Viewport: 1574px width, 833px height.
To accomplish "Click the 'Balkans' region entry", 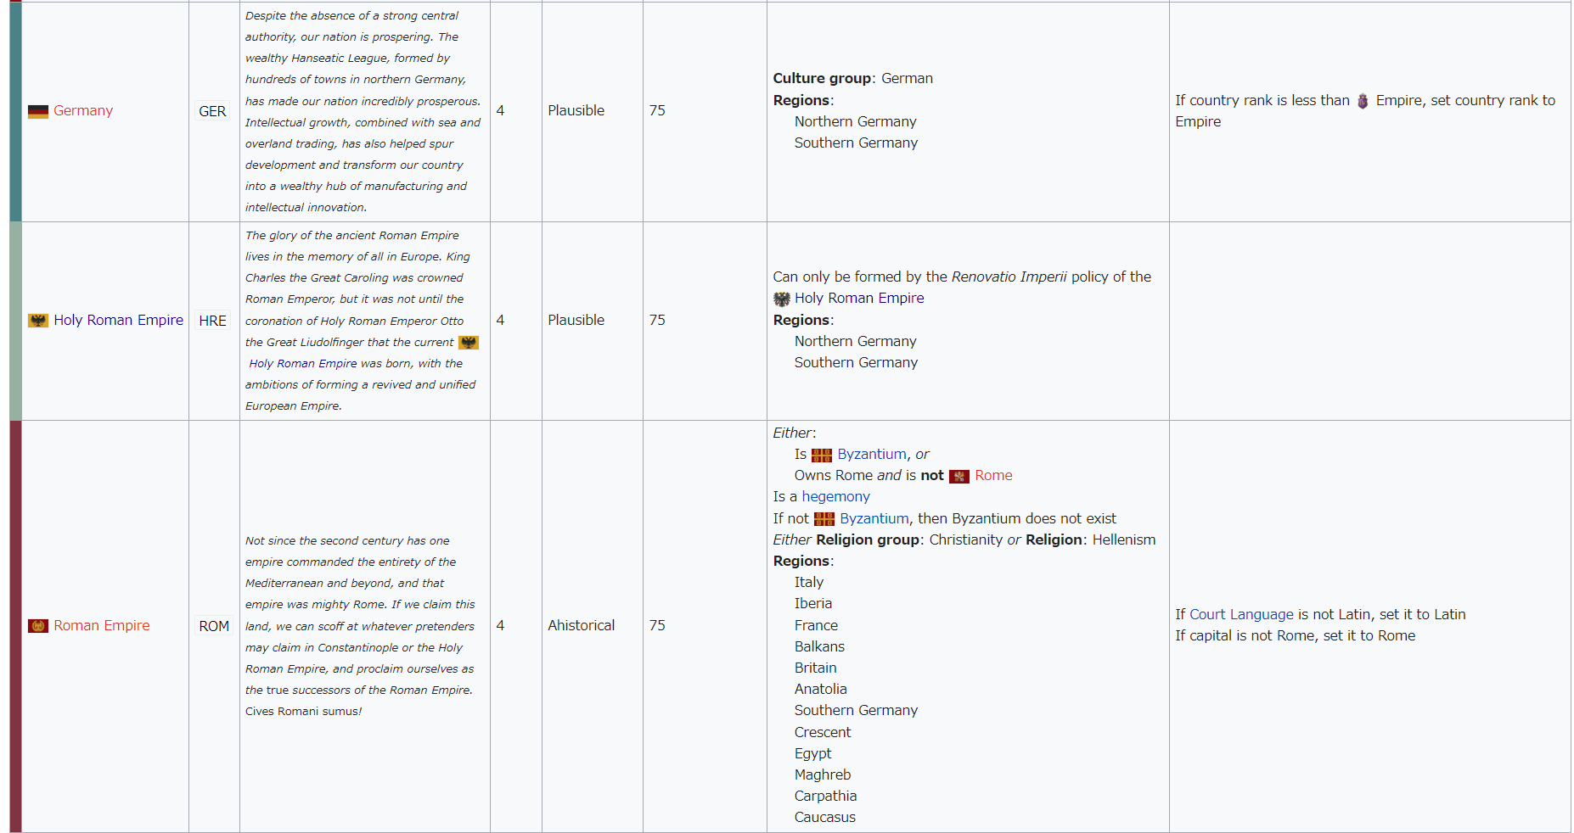I will coord(819,646).
